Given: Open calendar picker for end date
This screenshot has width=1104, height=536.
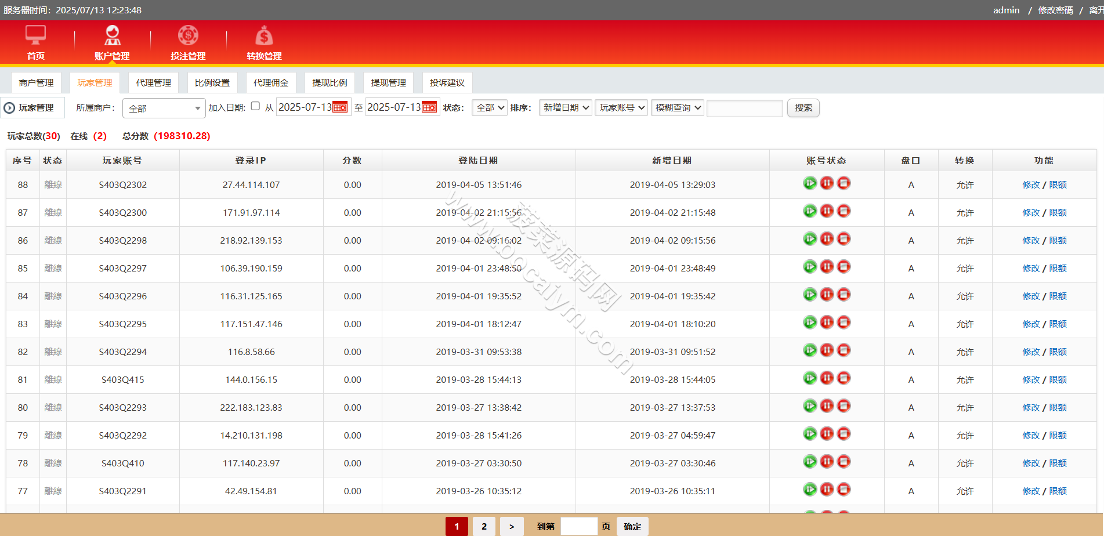Looking at the screenshot, I should [x=429, y=107].
